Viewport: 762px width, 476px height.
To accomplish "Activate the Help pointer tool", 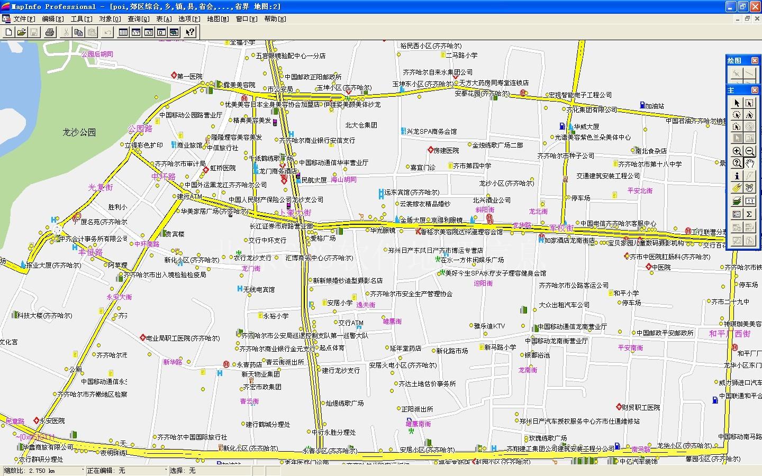I will click(190, 32).
